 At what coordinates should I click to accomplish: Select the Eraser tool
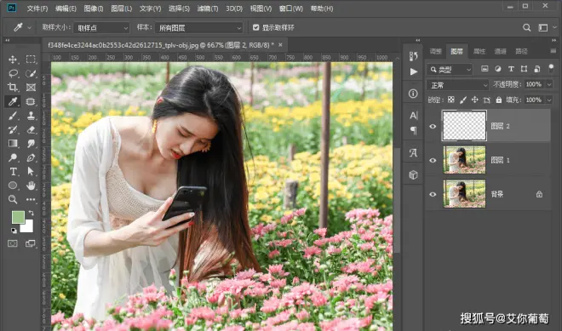pos(31,129)
